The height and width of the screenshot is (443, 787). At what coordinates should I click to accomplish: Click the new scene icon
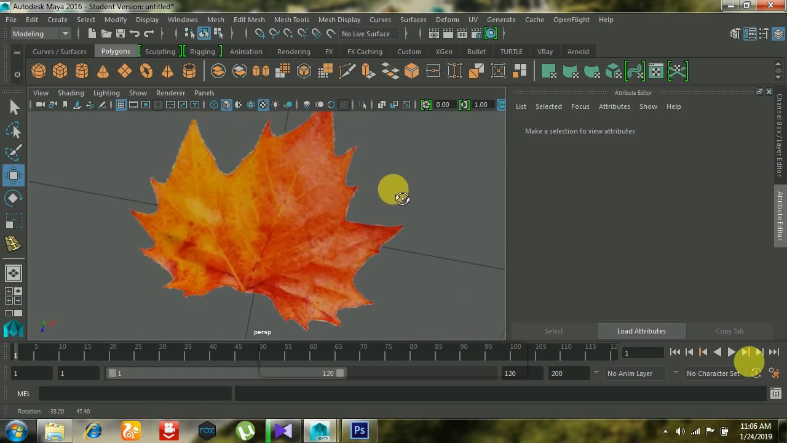(92, 33)
